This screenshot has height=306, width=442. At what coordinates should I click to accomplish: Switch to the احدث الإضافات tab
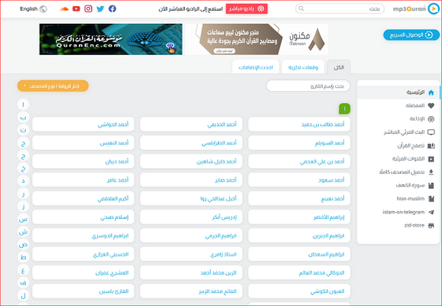click(255, 67)
